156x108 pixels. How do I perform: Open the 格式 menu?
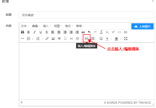69,26
